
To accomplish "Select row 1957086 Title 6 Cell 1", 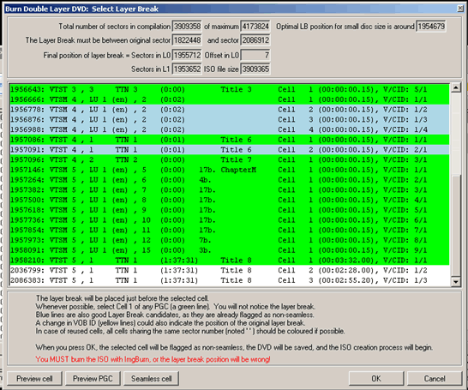I will tap(230, 140).
